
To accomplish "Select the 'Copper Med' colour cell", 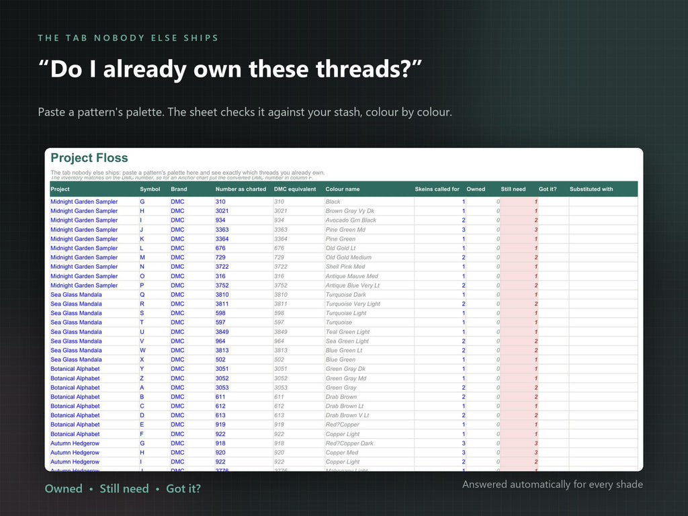I will pos(342,453).
